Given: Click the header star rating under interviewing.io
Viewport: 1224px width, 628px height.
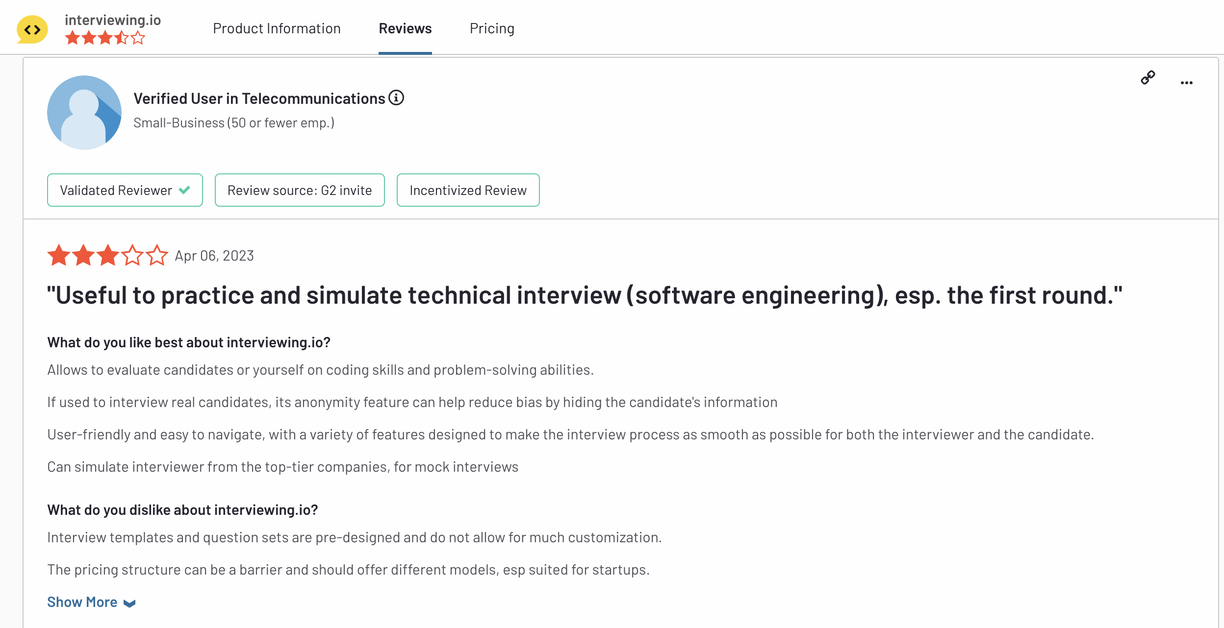Looking at the screenshot, I should [105, 38].
